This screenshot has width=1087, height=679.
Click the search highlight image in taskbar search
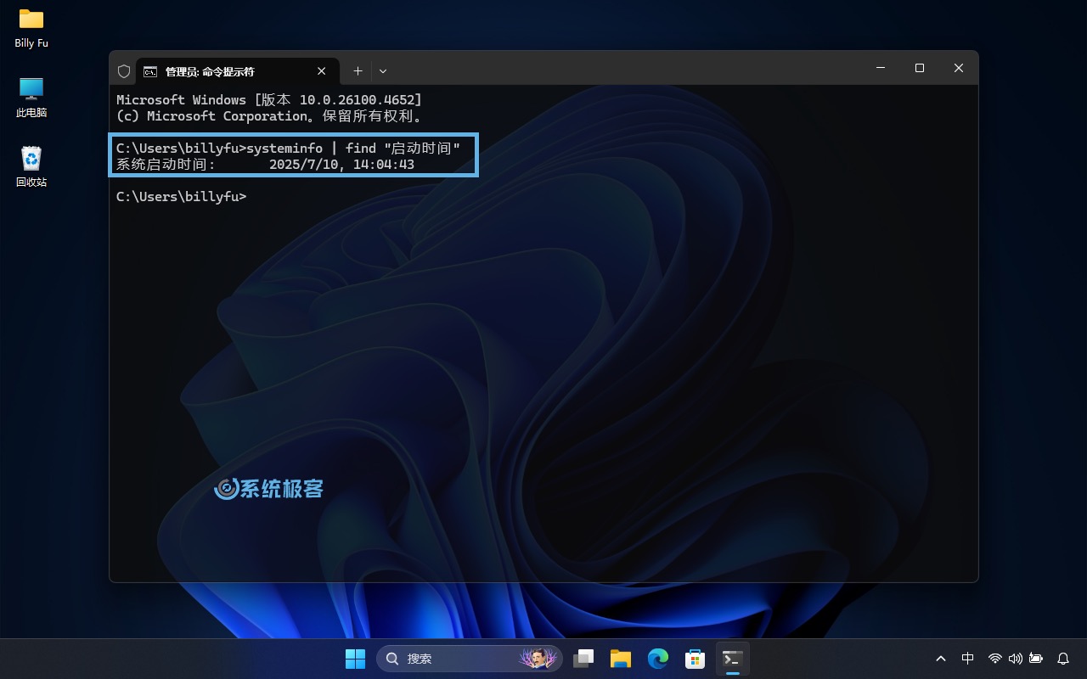[x=537, y=659]
